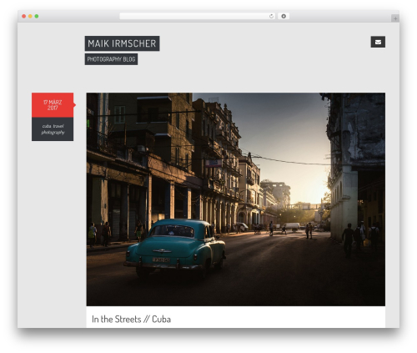
Task: Open the MAIK IRMSCHER site title
Action: pos(122,43)
